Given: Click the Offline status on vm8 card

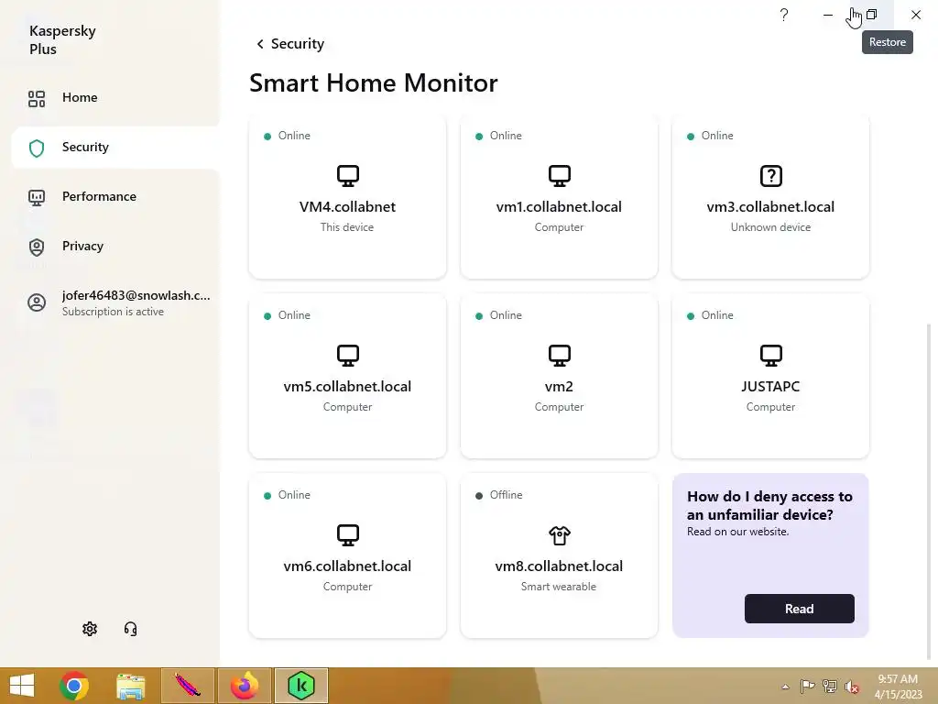Looking at the screenshot, I should [499, 495].
